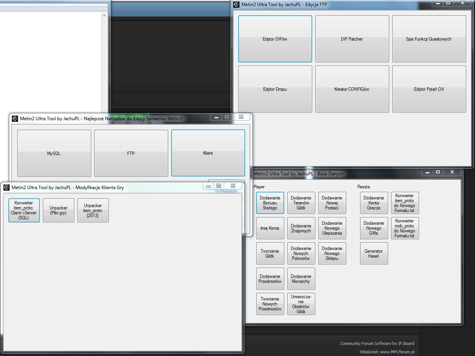The height and width of the screenshot is (356, 475).
Task: Maximize the Baza Danych window
Action: [x=438, y=172]
